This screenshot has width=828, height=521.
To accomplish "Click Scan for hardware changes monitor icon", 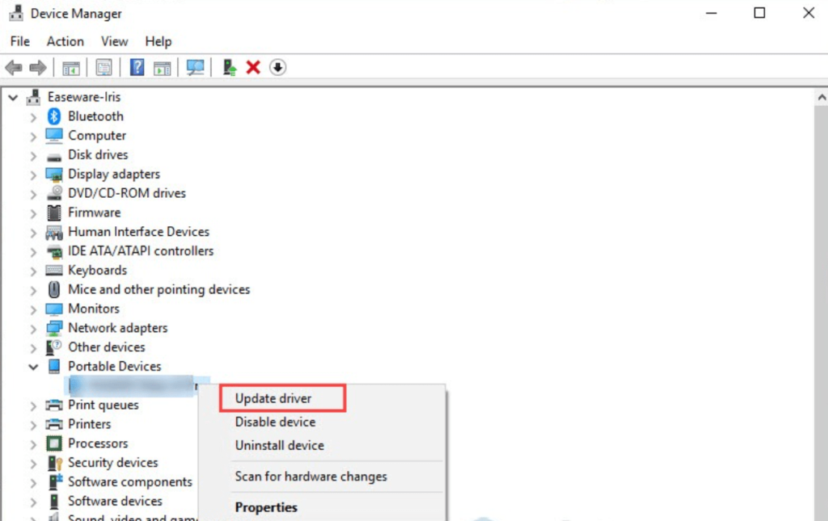I will tap(195, 68).
